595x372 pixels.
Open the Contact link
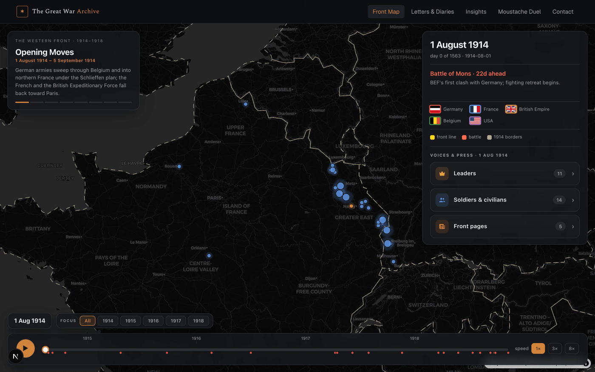click(563, 11)
